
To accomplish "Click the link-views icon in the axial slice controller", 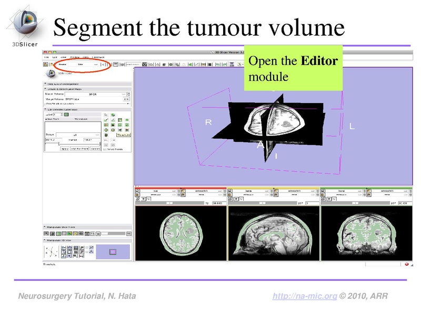I will (138, 199).
